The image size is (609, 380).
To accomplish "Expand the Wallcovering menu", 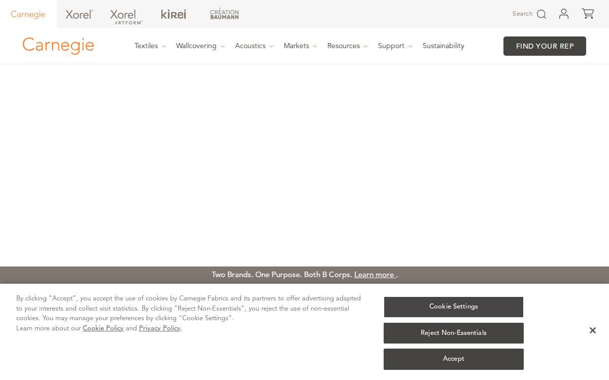I will [200, 46].
